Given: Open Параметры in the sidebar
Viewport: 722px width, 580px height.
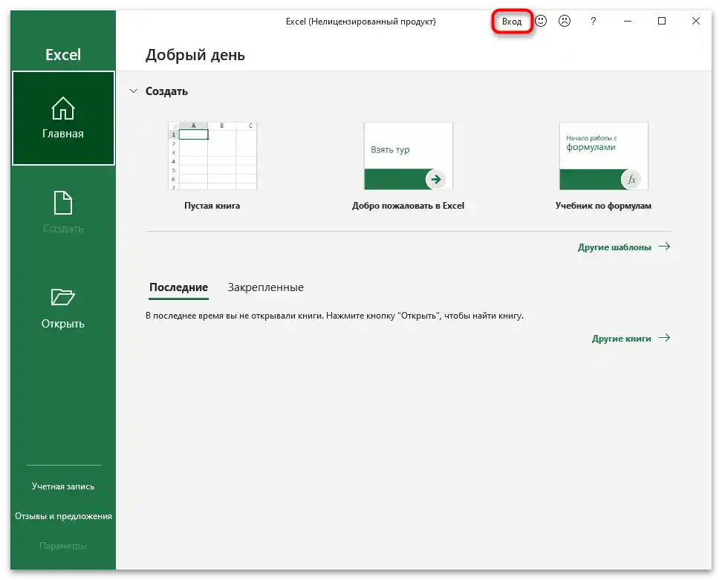Looking at the screenshot, I should pos(63,546).
